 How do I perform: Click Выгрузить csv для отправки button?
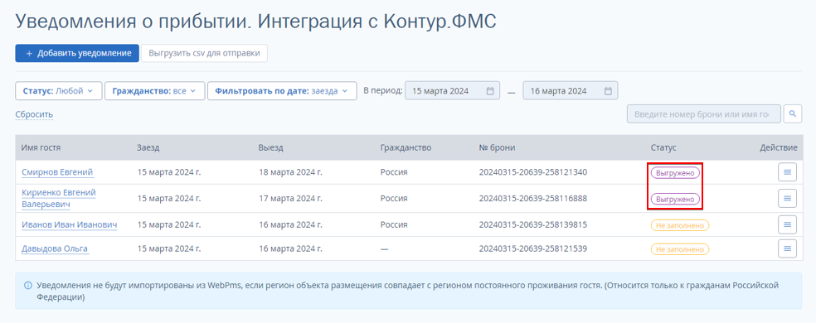pos(204,53)
